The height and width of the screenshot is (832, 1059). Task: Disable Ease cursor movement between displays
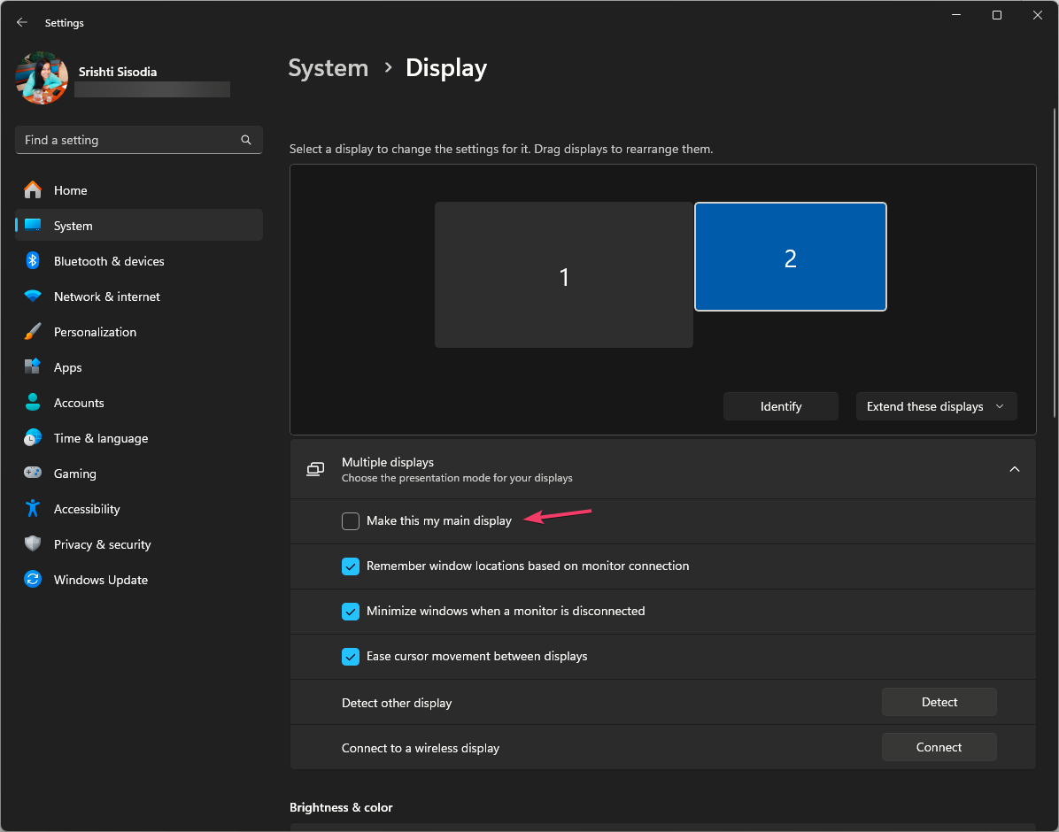click(x=351, y=657)
